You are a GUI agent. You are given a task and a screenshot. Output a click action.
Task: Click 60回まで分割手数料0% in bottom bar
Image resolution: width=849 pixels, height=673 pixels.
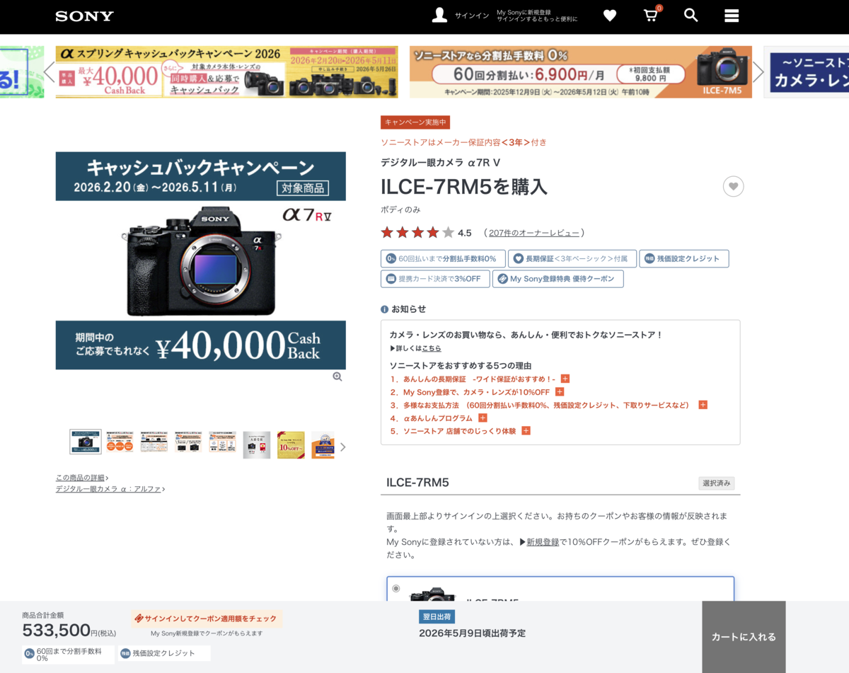pos(68,655)
